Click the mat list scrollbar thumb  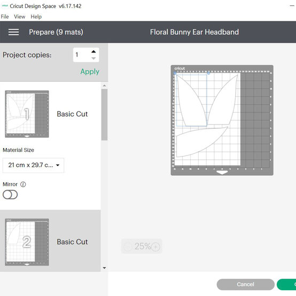104,114
